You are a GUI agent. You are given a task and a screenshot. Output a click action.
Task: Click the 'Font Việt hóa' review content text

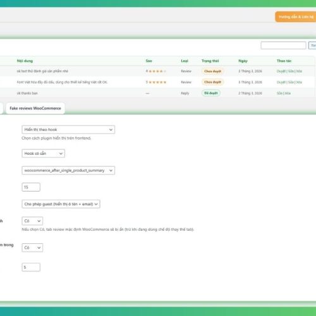(x=62, y=82)
